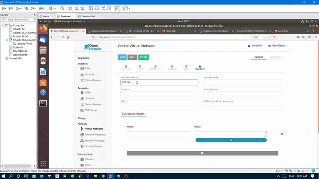This screenshot has width=319, height=179.
Task: Add custom attribute plus button
Action: [x=282, y=134]
